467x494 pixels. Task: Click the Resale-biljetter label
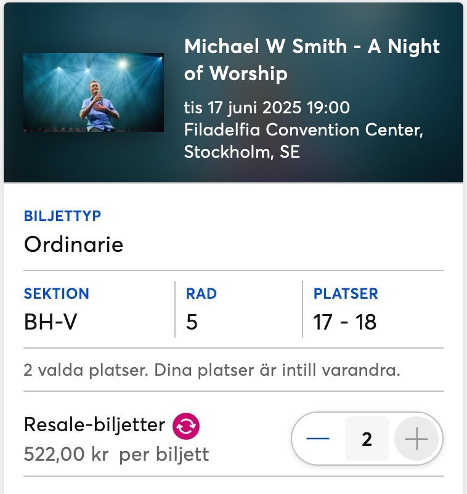(94, 424)
